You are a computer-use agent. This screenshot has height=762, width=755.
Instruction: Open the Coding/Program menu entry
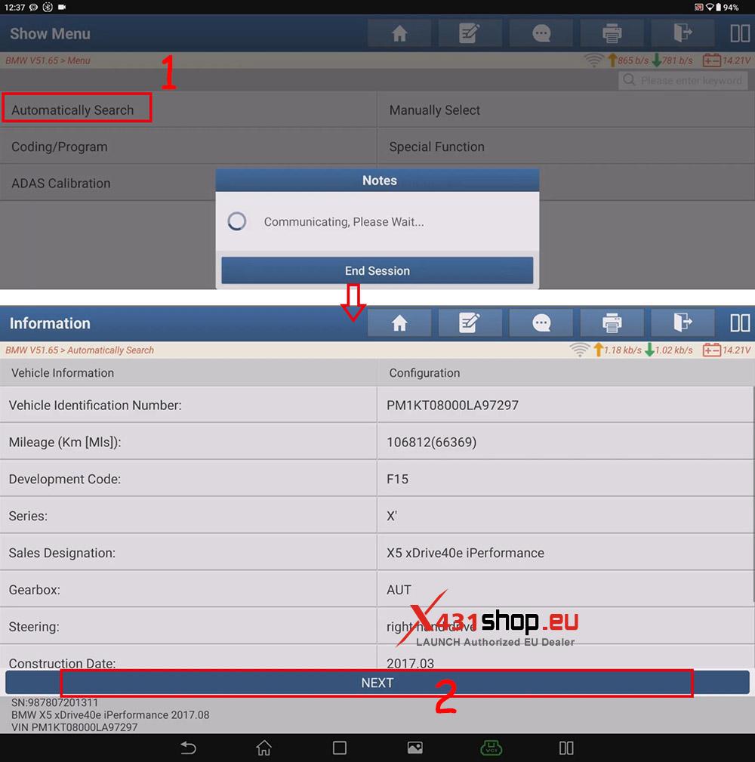[x=60, y=147]
